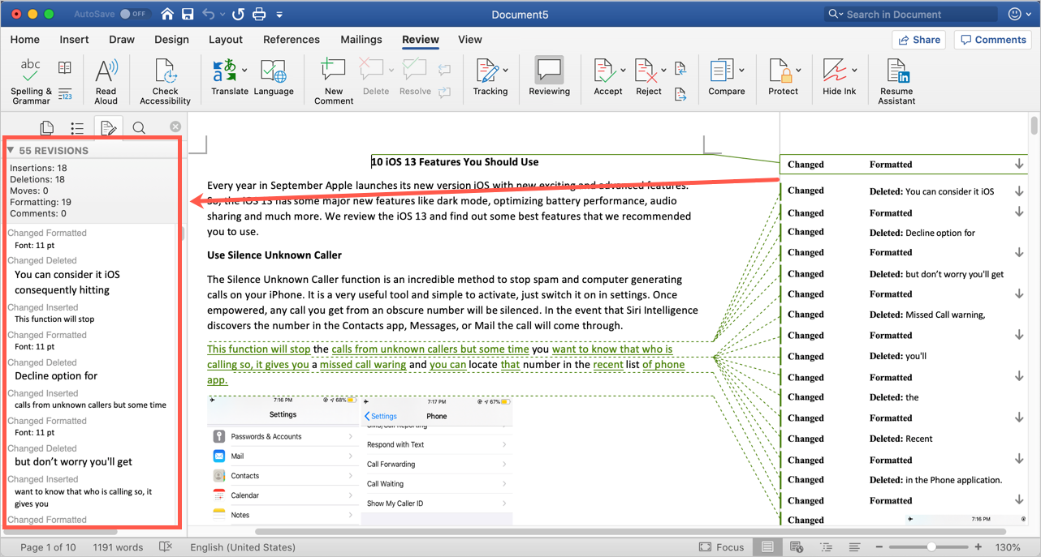This screenshot has height=557, width=1041.
Task: Open the Check Accessibility tool
Action: (x=165, y=72)
